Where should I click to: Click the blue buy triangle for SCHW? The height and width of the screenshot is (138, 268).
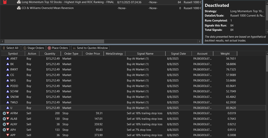7,91
